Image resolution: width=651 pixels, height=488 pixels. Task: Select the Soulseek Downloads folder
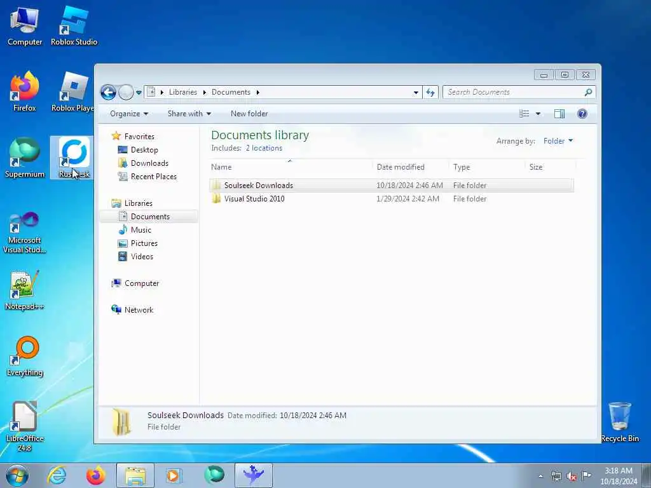[392, 186]
